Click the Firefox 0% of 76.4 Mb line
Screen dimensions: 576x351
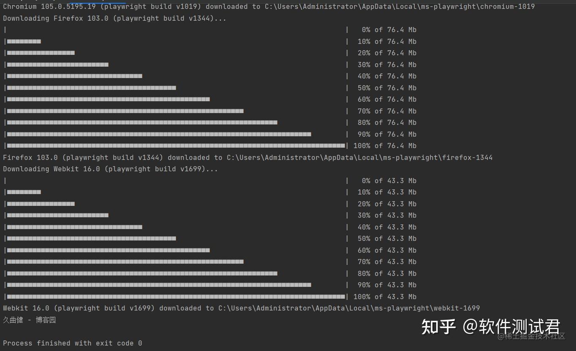210,30
